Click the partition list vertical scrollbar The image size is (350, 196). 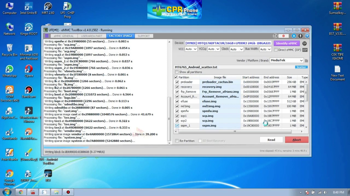click(306, 93)
